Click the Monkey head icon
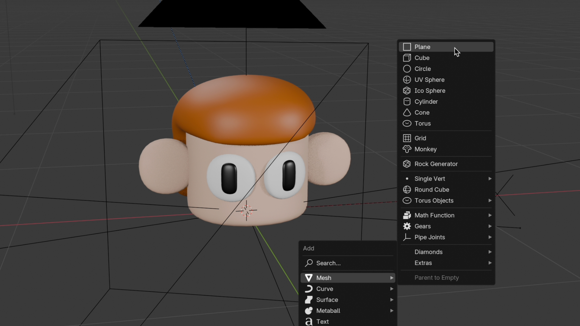Screen dimensions: 580x326 pos(407,149)
